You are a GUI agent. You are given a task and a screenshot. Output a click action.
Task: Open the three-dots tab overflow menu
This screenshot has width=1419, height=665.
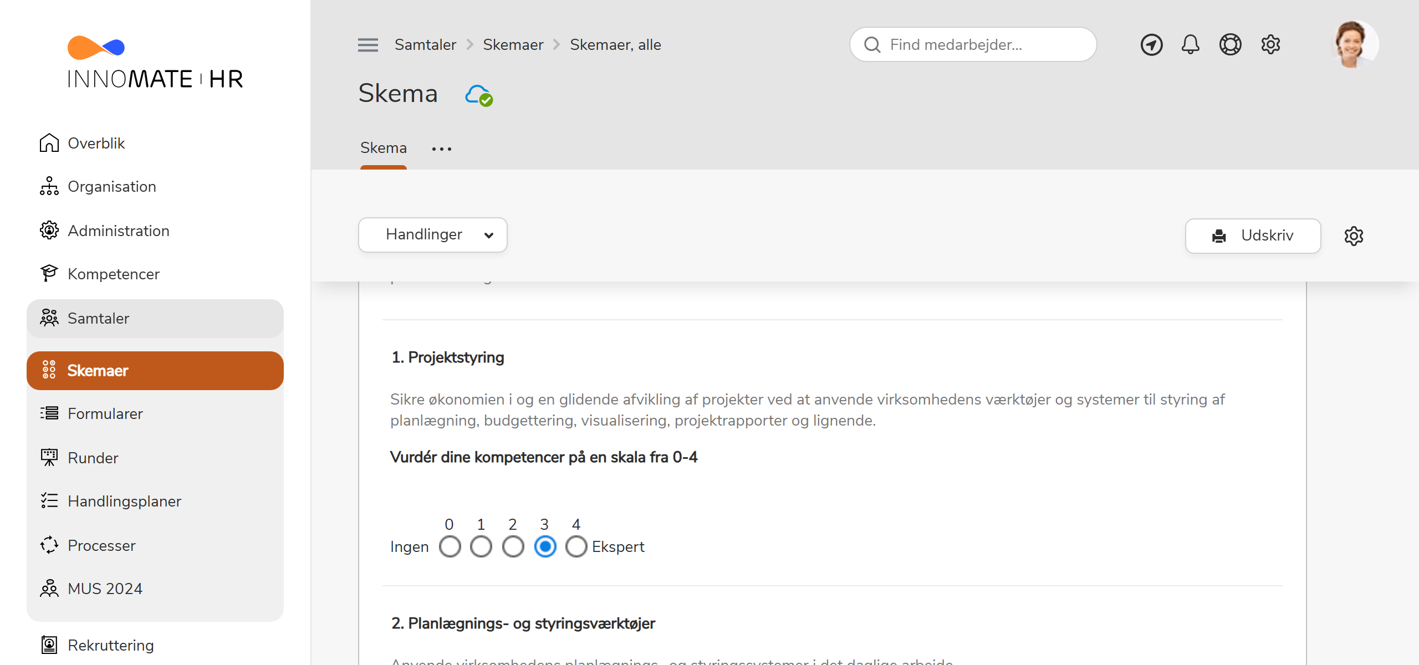tap(442, 149)
